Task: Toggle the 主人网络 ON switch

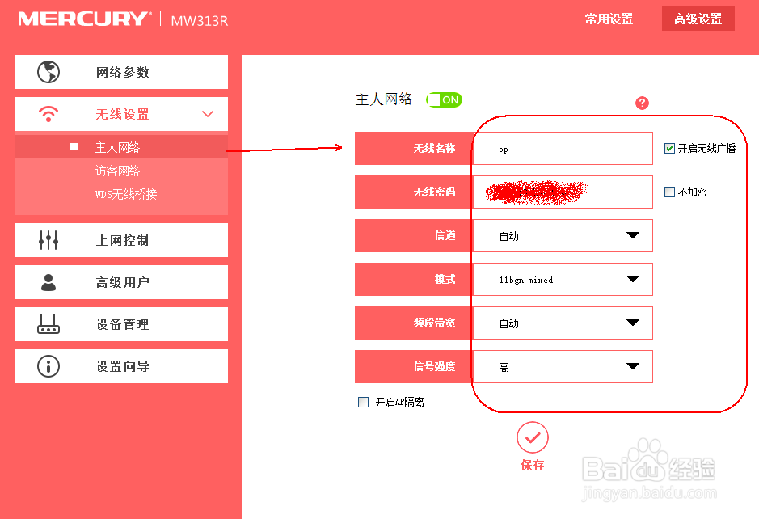Action: click(x=444, y=99)
